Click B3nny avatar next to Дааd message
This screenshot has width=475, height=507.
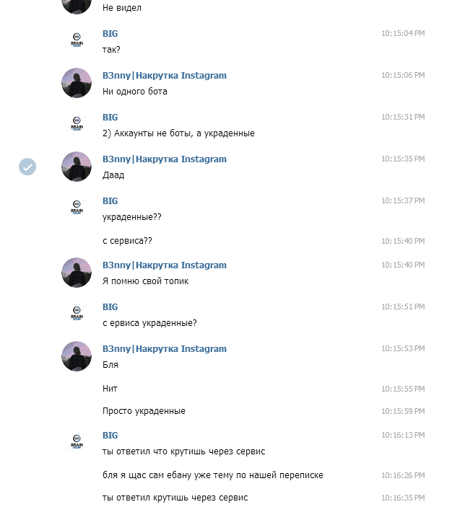(77, 167)
